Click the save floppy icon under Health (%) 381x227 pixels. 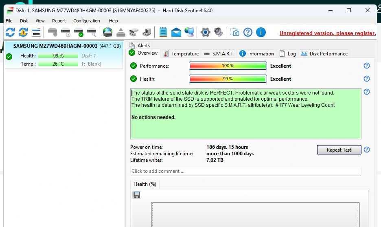tap(137, 195)
